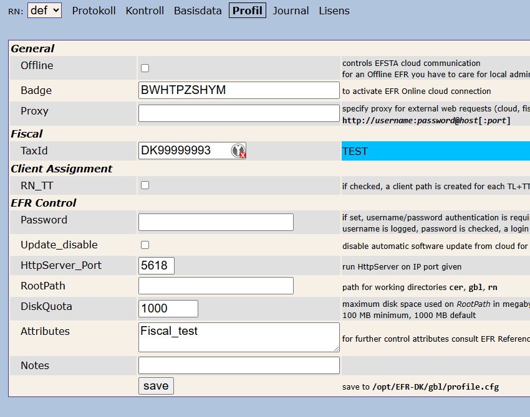The width and height of the screenshot is (530, 417).
Task: Select the Profil tab
Action: pos(248,11)
